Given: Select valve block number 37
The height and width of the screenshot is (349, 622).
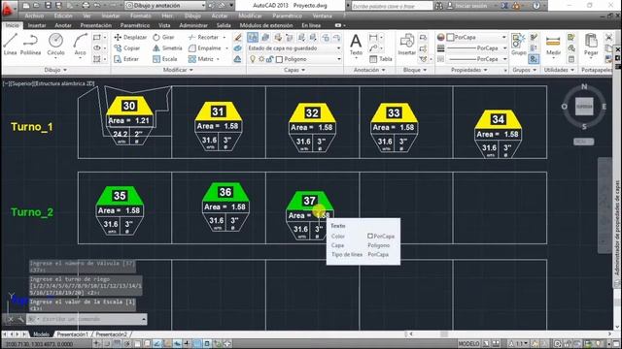Looking at the screenshot, I should [x=309, y=215].
